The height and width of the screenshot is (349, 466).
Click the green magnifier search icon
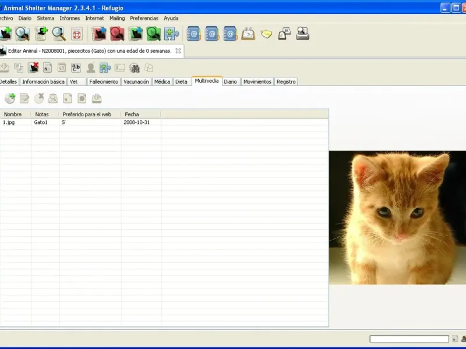pos(153,34)
